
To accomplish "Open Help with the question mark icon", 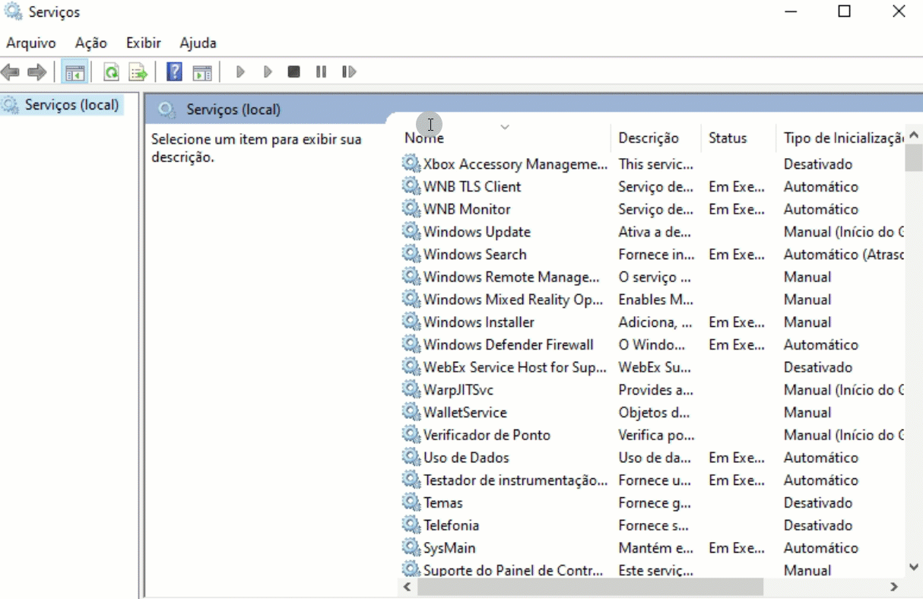I will click(175, 72).
